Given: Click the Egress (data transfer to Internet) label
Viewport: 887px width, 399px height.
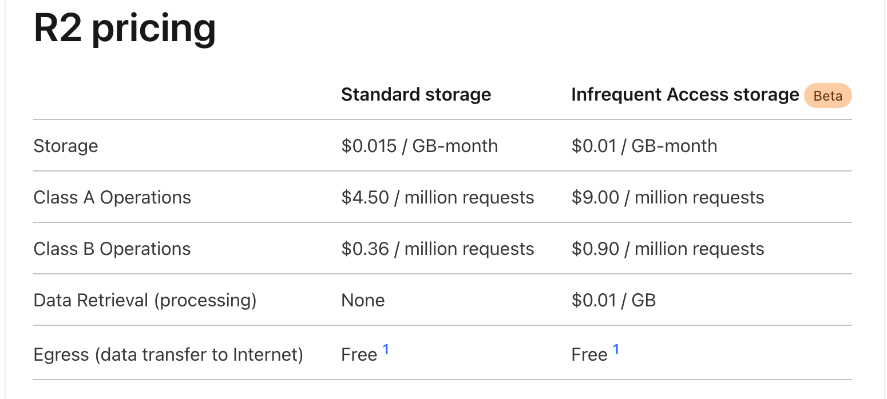Looking at the screenshot, I should (x=168, y=354).
